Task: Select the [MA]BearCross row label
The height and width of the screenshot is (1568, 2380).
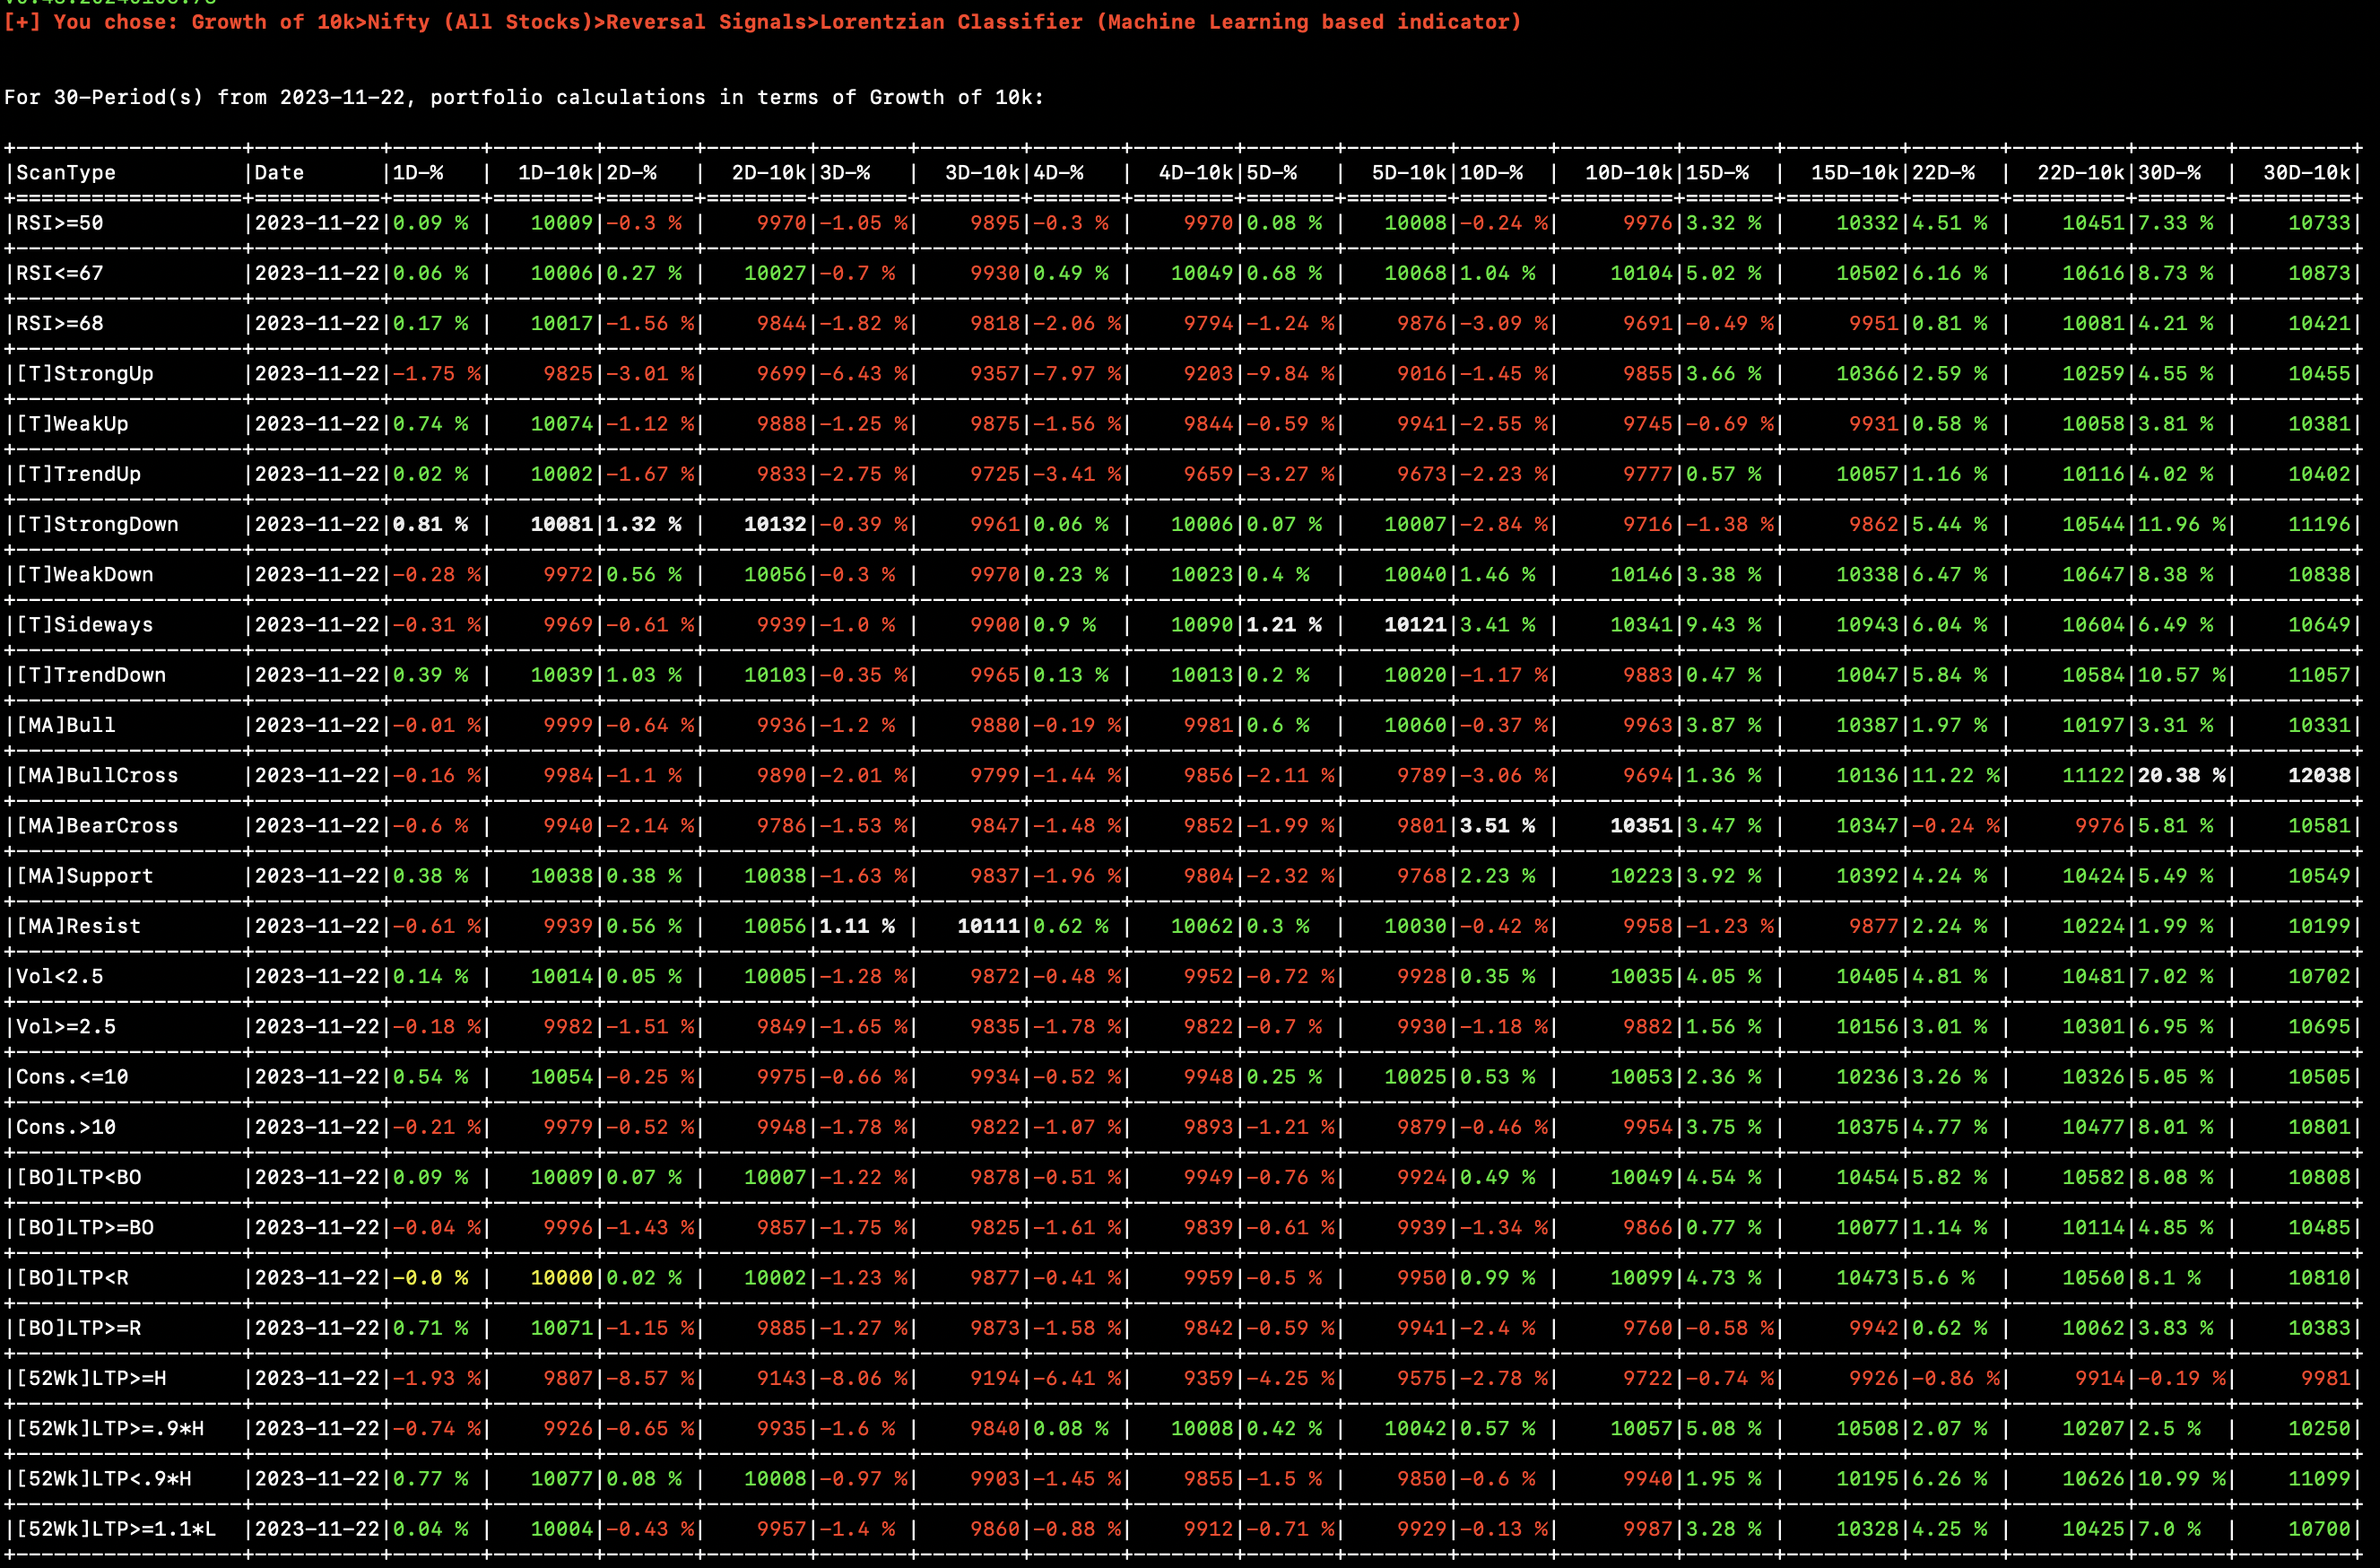Action: 97,825
